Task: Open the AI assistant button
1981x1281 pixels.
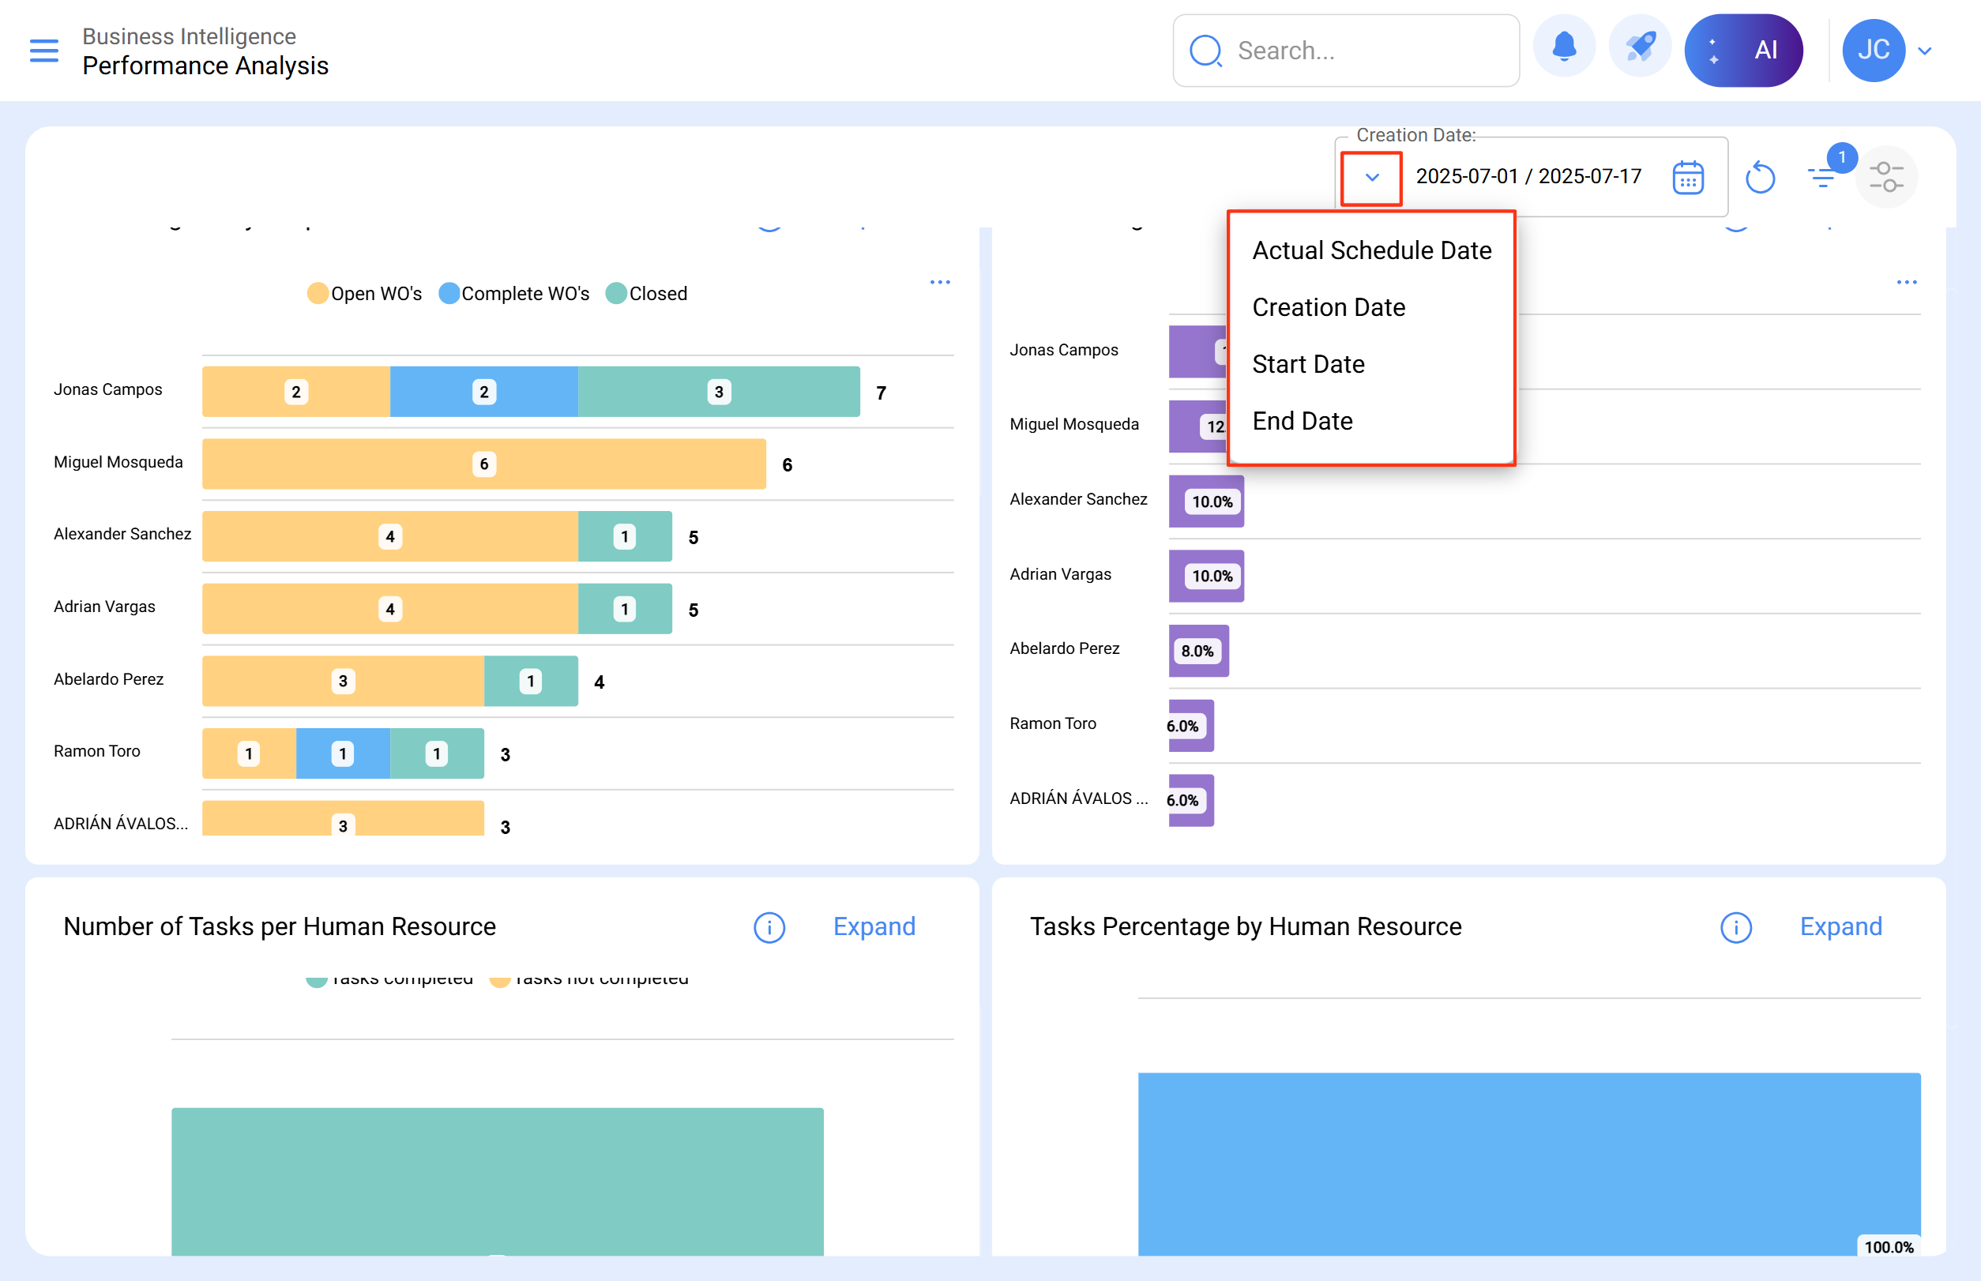Action: coord(1743,50)
